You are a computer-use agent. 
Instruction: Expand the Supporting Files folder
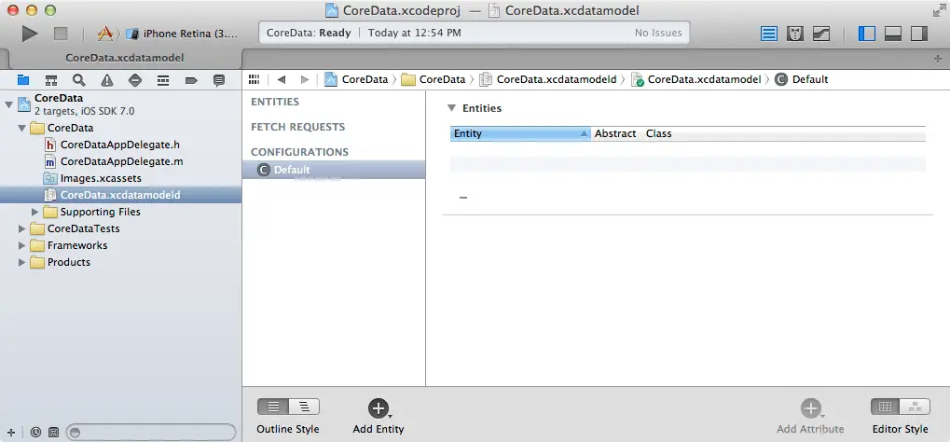[36, 212]
